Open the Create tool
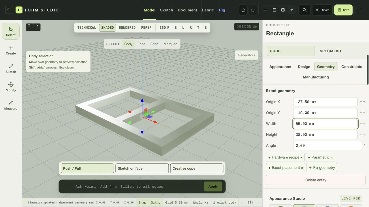The height and width of the screenshot is (207, 369). 11,50
